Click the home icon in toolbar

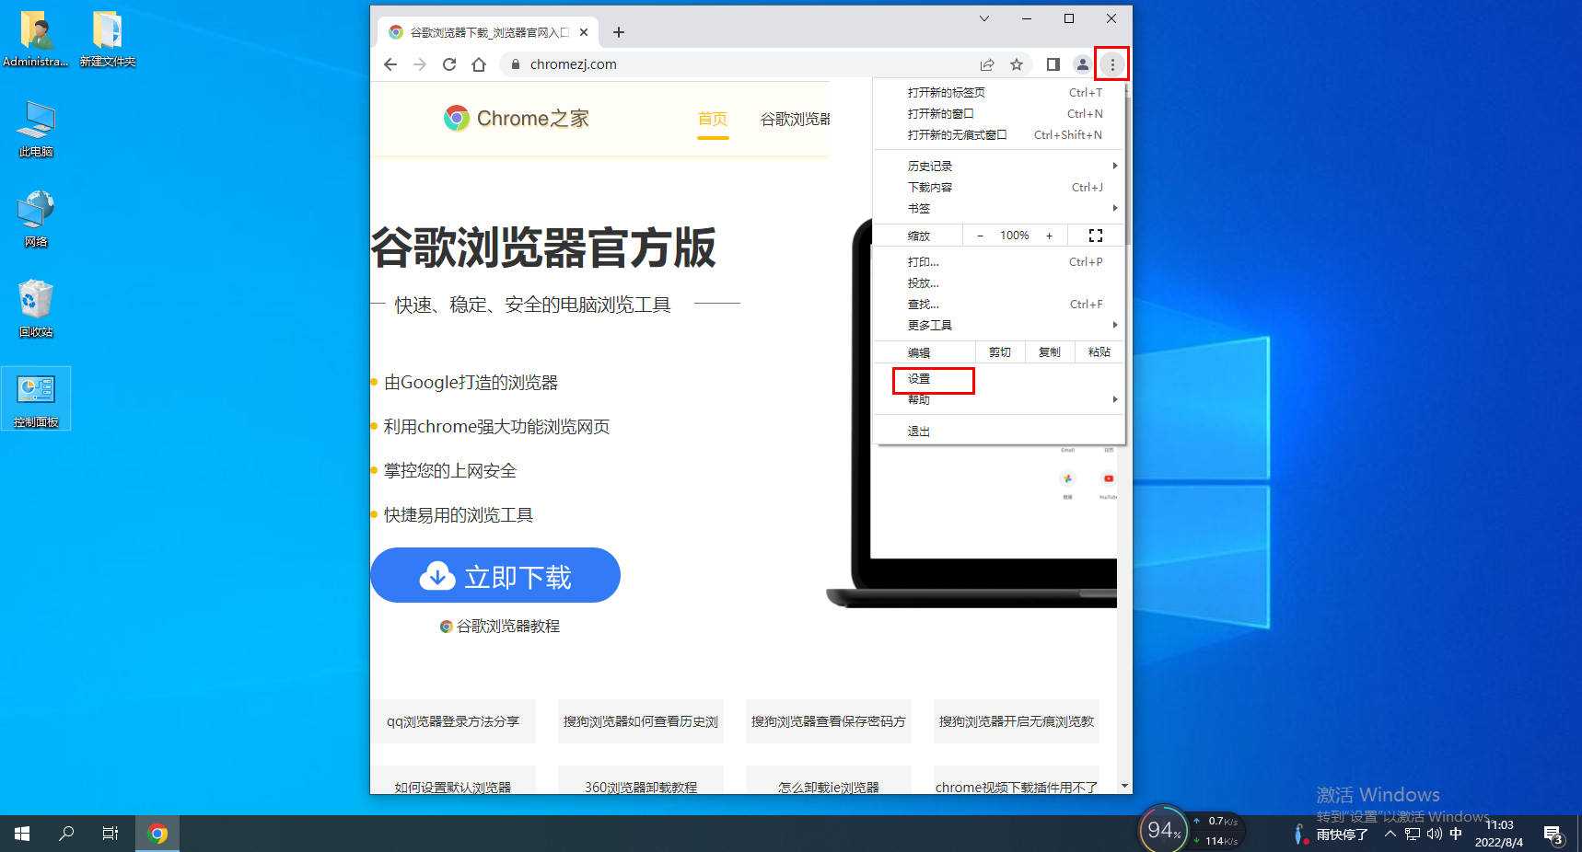pyautogui.click(x=479, y=64)
